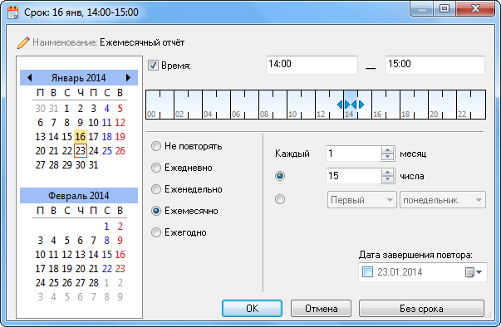Open the Первый ordinal dropdown
The image size is (501, 327).
tap(361, 200)
